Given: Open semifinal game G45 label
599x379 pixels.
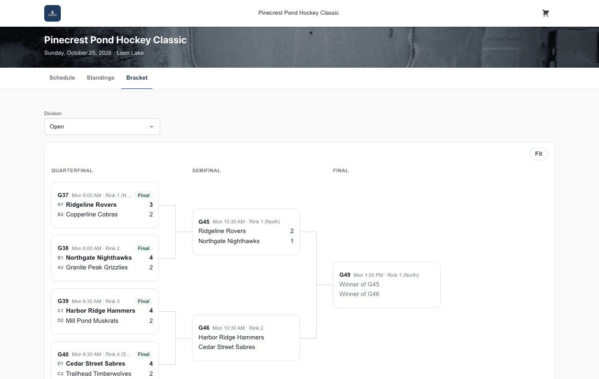Looking at the screenshot, I should tap(204, 222).
